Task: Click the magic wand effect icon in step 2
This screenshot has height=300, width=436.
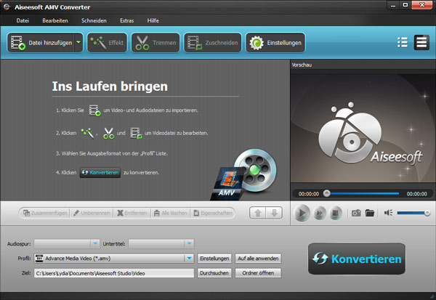Action: point(88,133)
